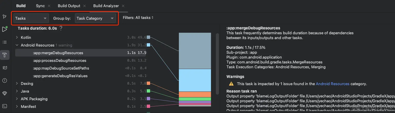Open the Run tool window icon
This screenshot has height=113, width=395.
click(5, 29)
